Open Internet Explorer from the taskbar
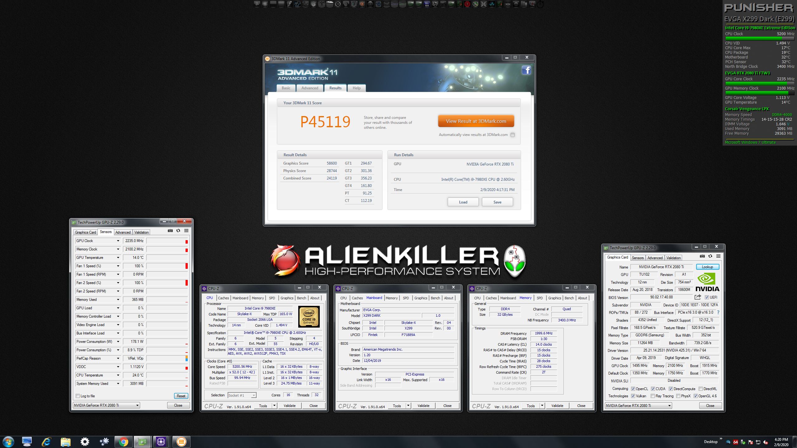The height and width of the screenshot is (448, 797). point(46,441)
